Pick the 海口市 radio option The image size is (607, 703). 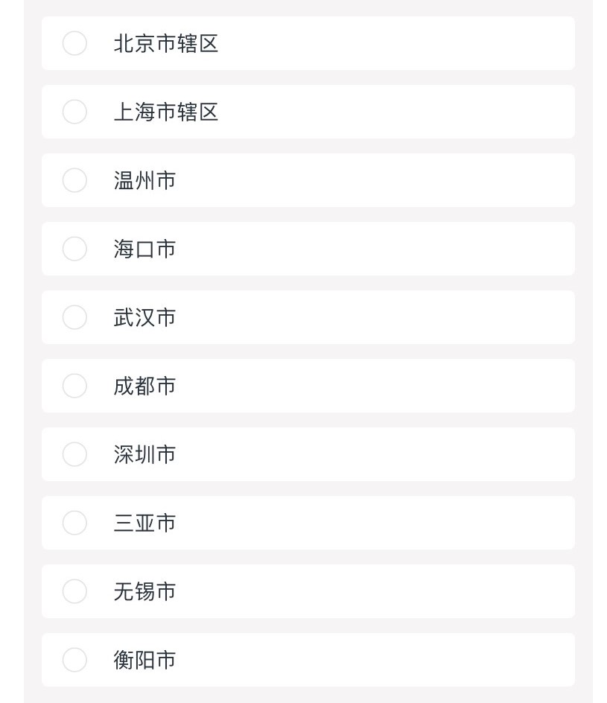74,249
